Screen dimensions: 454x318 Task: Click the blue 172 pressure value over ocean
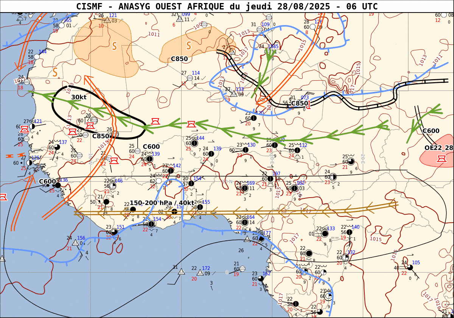206,268
